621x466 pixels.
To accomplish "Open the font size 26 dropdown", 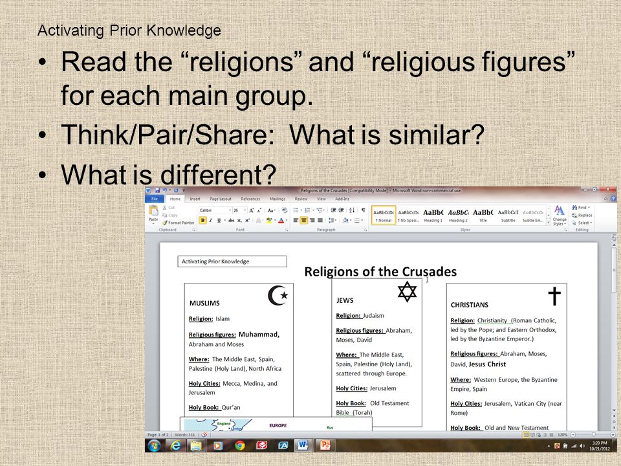I will click(x=245, y=210).
